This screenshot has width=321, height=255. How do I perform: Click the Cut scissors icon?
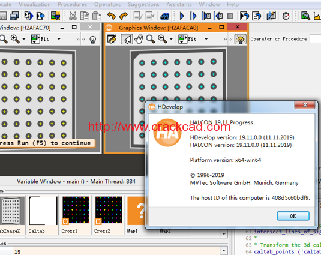[x=73, y=16]
